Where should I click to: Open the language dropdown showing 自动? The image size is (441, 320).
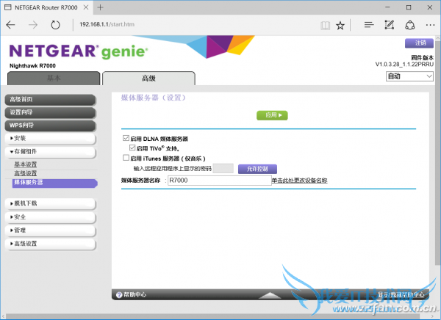click(409, 76)
